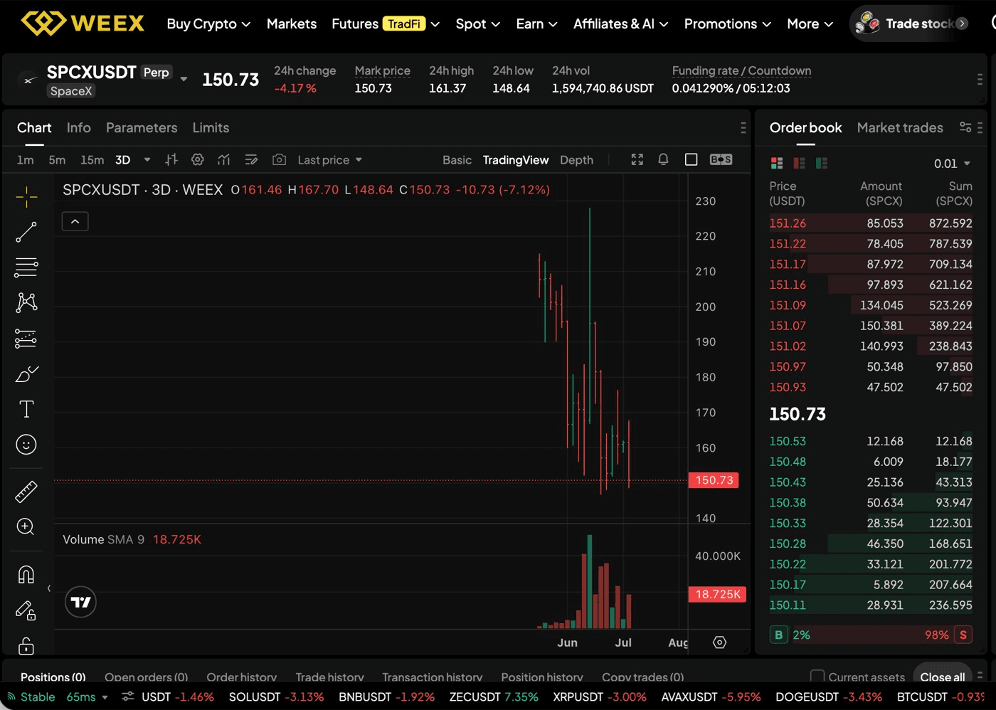Toggle lock all drawing tools
Screen dimensions: 996x710
point(26,645)
